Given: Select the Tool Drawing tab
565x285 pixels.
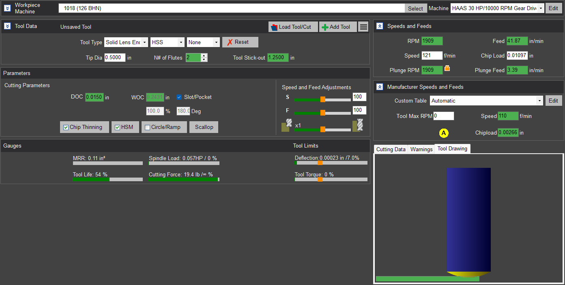Looking at the screenshot, I should [x=452, y=149].
